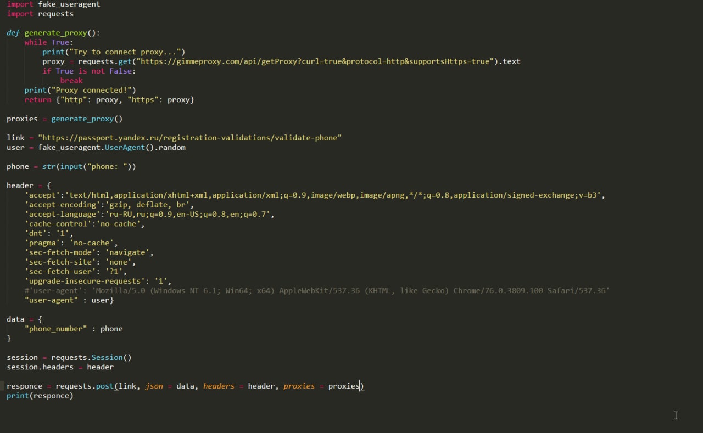
Task: Place cursor on 'import requests' line
Action: coord(40,14)
